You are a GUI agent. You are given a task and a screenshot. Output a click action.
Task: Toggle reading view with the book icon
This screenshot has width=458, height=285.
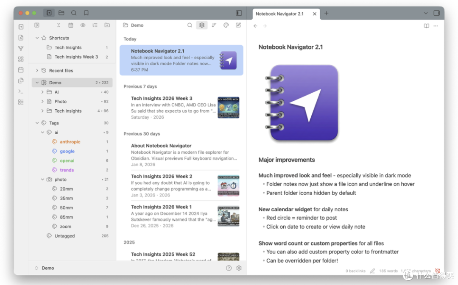pos(427,26)
